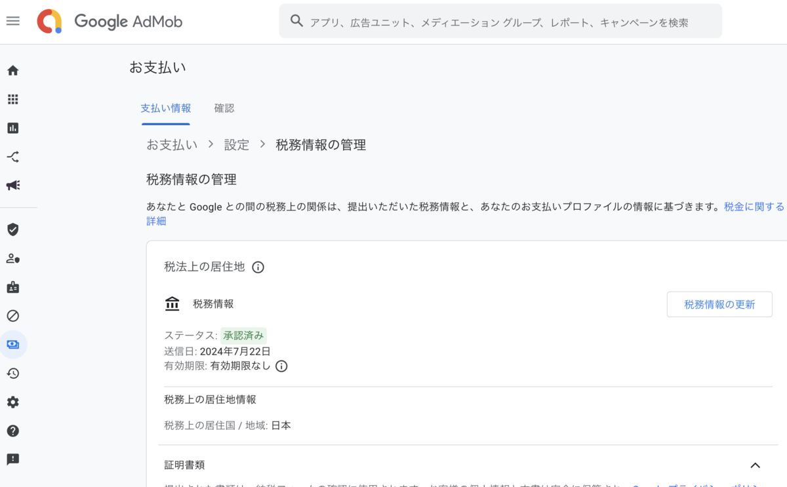Collapse the 証明書類 section chevron
The height and width of the screenshot is (487, 787).
[756, 464]
